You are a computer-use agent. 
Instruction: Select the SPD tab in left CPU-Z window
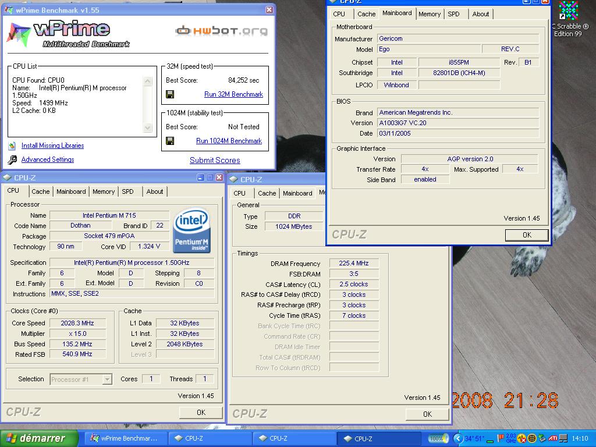127,191
